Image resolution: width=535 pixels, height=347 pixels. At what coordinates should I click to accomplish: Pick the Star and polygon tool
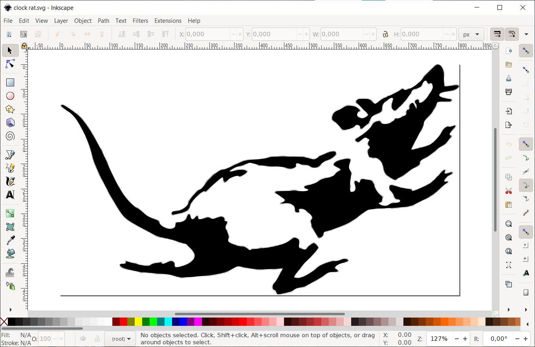tap(10, 110)
